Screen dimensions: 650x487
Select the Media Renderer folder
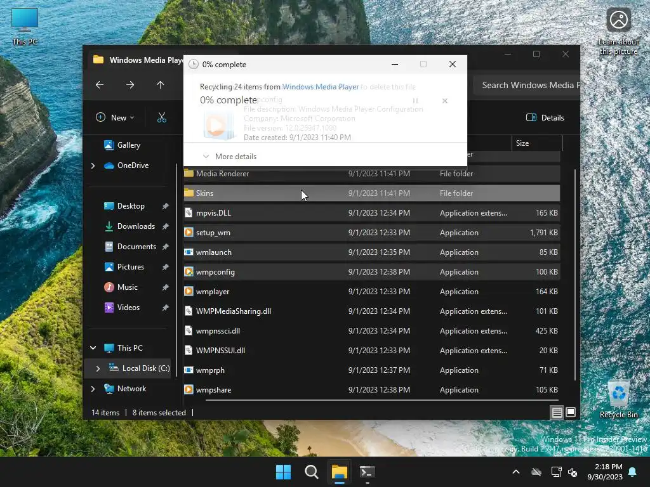coord(372,174)
